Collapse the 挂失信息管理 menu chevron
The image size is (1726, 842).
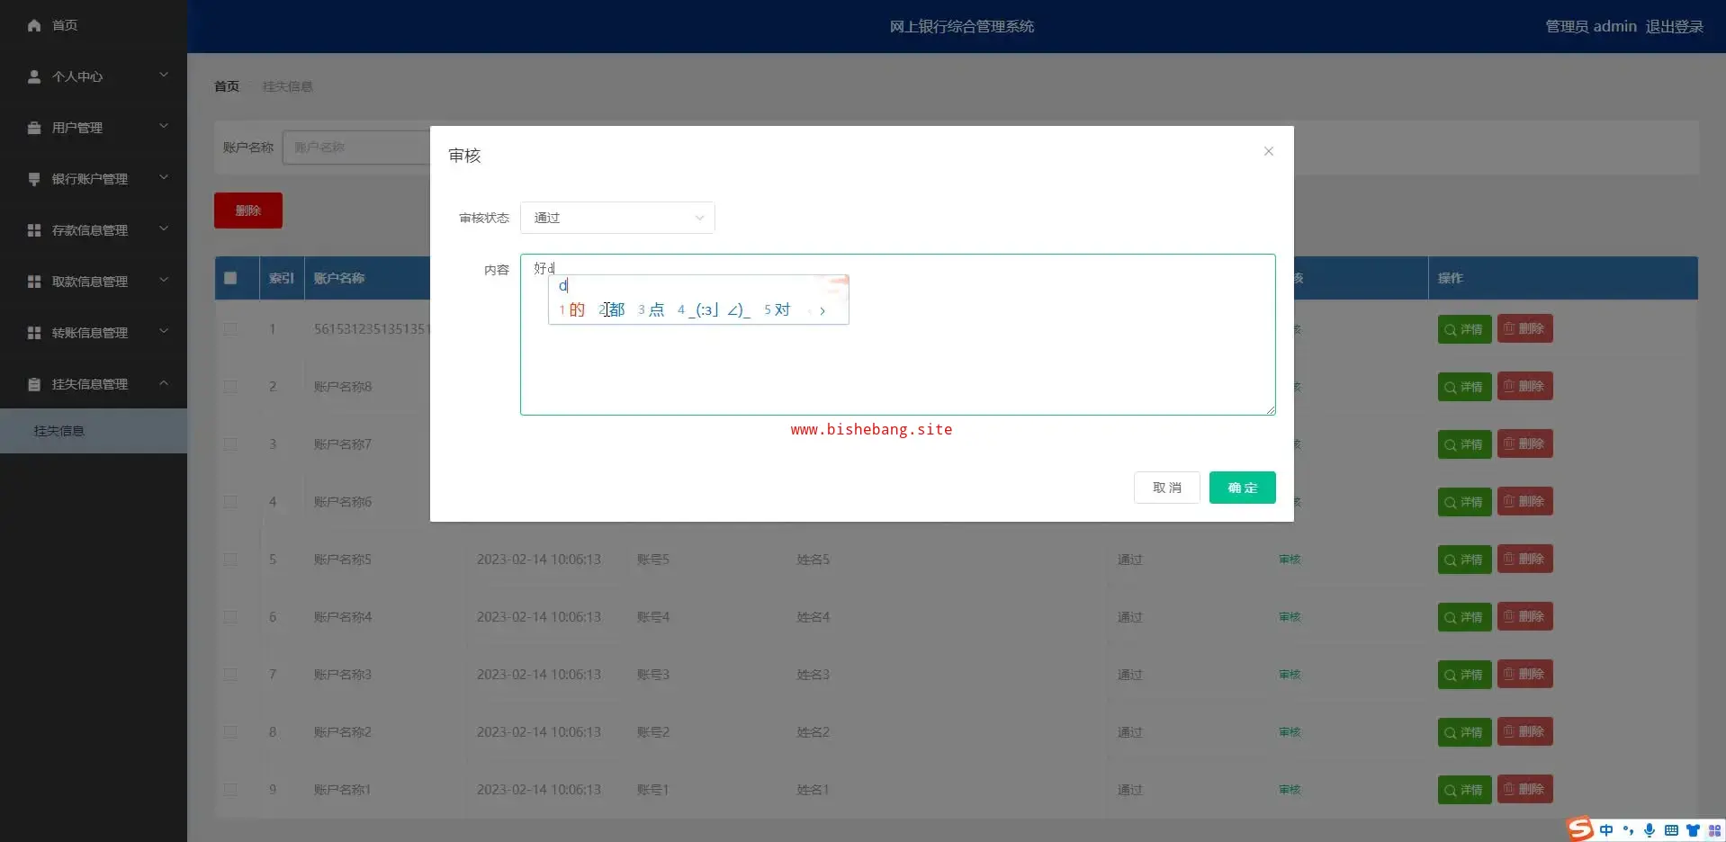(x=164, y=383)
